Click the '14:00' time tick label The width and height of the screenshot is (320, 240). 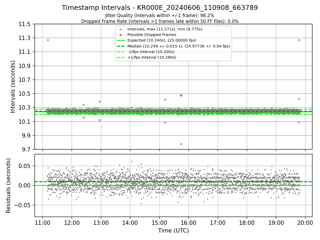pyautogui.click(x=130, y=222)
